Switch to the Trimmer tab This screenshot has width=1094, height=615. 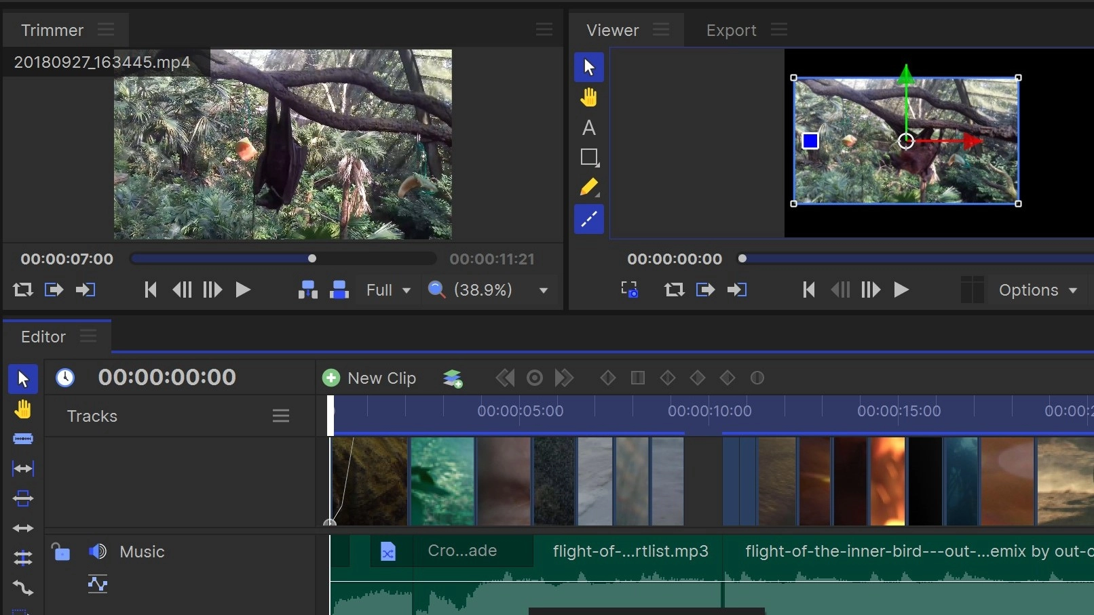(52, 31)
